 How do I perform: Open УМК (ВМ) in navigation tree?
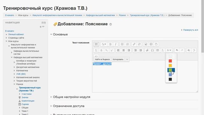pyautogui.click(x=21, y=74)
